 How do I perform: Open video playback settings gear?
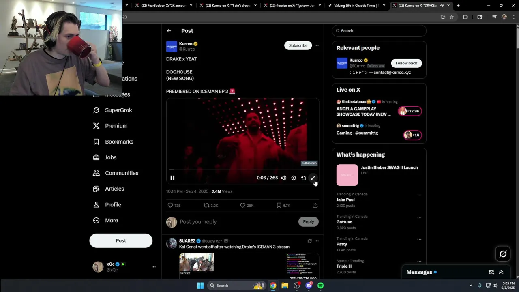[x=294, y=178]
